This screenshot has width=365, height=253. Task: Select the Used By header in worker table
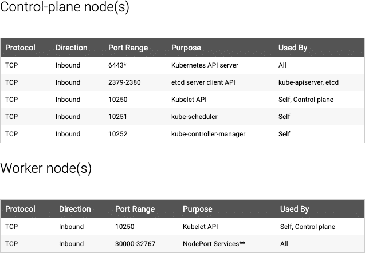coord(295,209)
